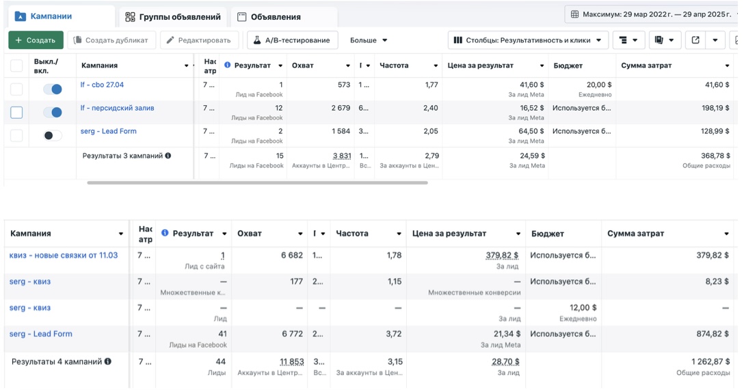Click info icon next to Результат header in top table
This screenshot has width=744, height=390.
point(228,66)
